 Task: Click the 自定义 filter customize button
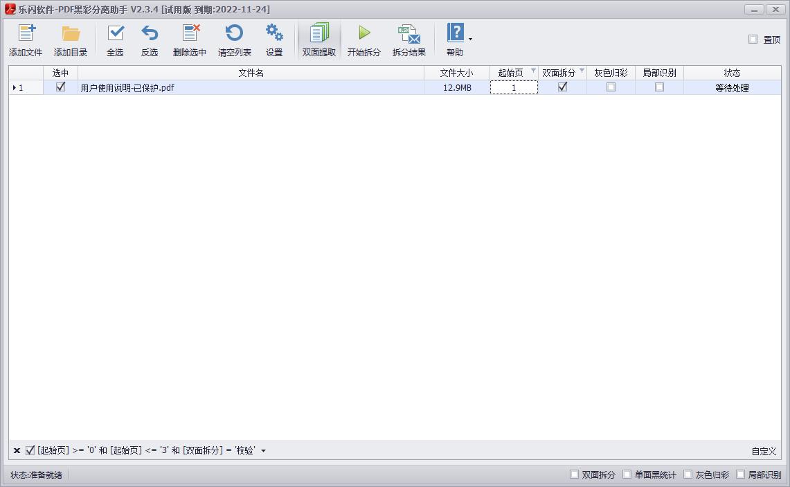click(764, 451)
